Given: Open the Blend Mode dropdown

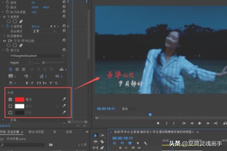Looking at the screenshot, I should click(44, 31).
